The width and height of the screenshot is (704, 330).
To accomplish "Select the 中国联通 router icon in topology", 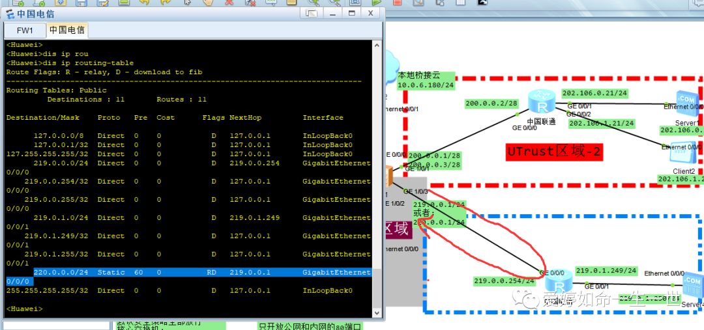I will [x=541, y=102].
